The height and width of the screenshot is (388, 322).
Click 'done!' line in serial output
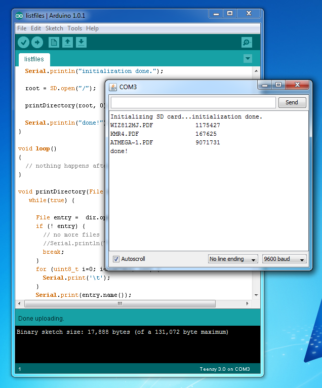119,151
